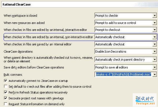Click the 'Rational ClearCase' page title

(x=17, y=4)
